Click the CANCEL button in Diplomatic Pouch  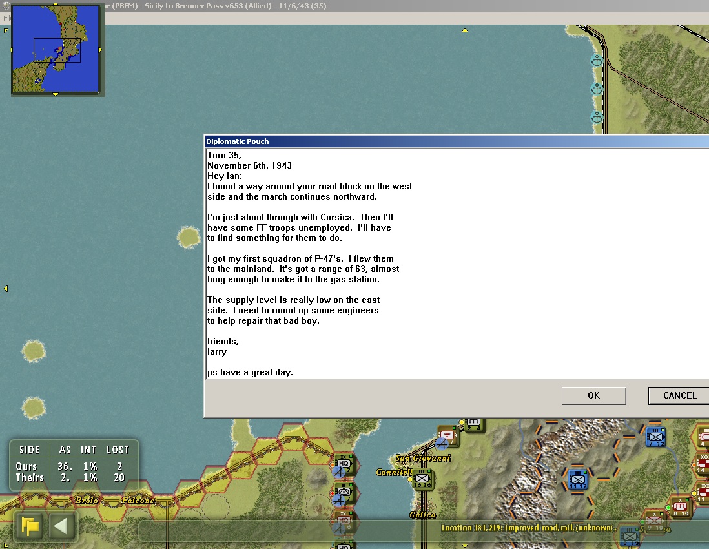point(679,396)
